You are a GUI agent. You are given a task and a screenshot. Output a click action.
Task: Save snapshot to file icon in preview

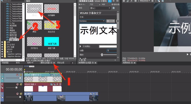[x=163, y=1]
